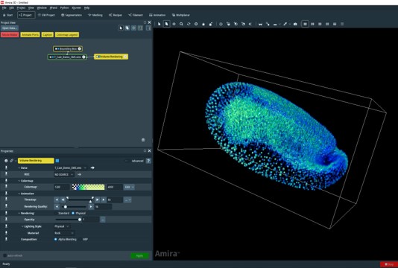Open the Colormap Edit dropdown

[x=129, y=187]
